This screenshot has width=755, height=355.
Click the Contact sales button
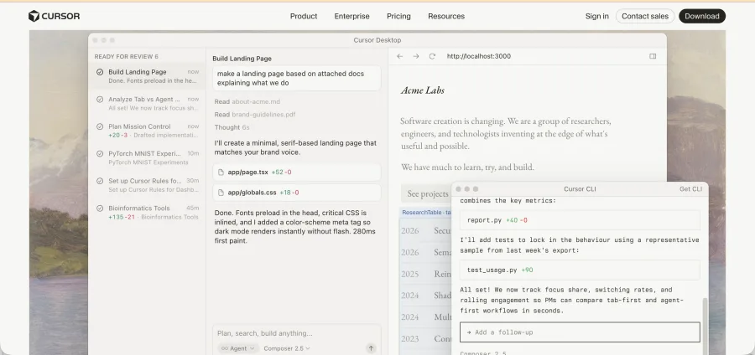click(645, 17)
